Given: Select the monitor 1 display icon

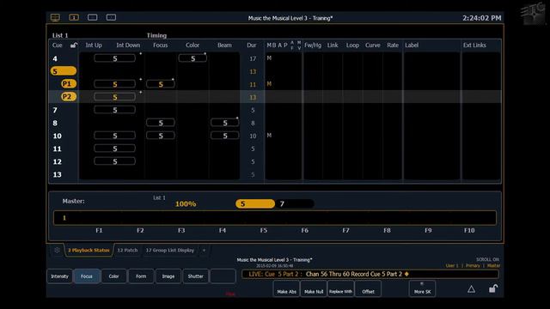Looking at the screenshot, I should (74, 17).
